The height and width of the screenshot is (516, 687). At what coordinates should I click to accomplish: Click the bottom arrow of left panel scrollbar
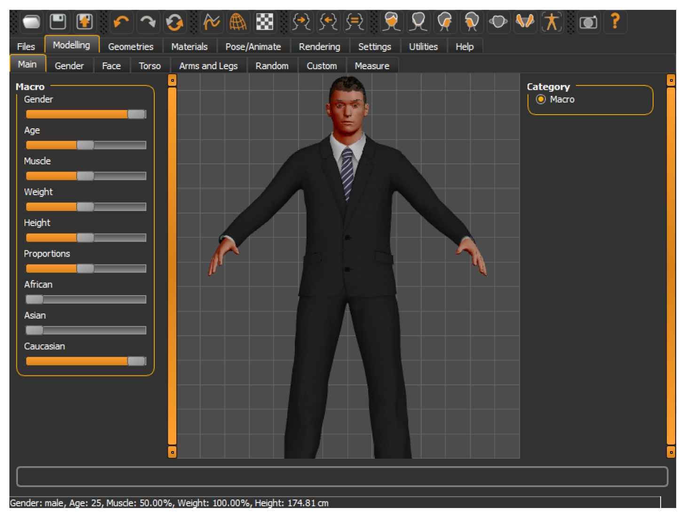173,452
